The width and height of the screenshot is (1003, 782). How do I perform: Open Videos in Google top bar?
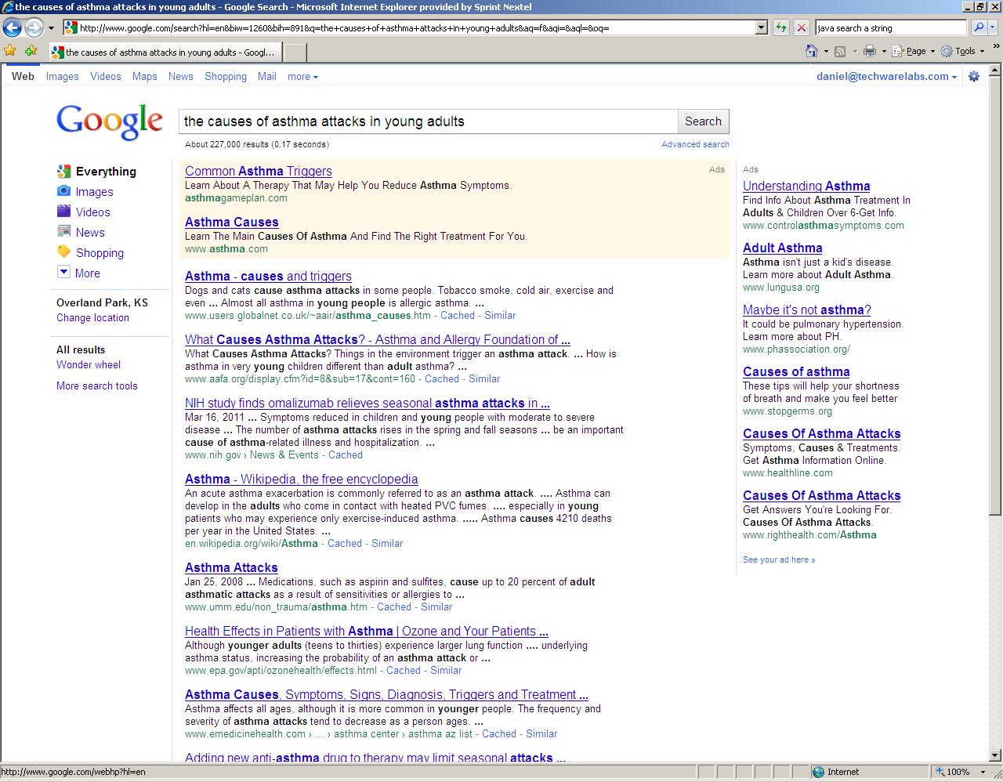(x=105, y=76)
